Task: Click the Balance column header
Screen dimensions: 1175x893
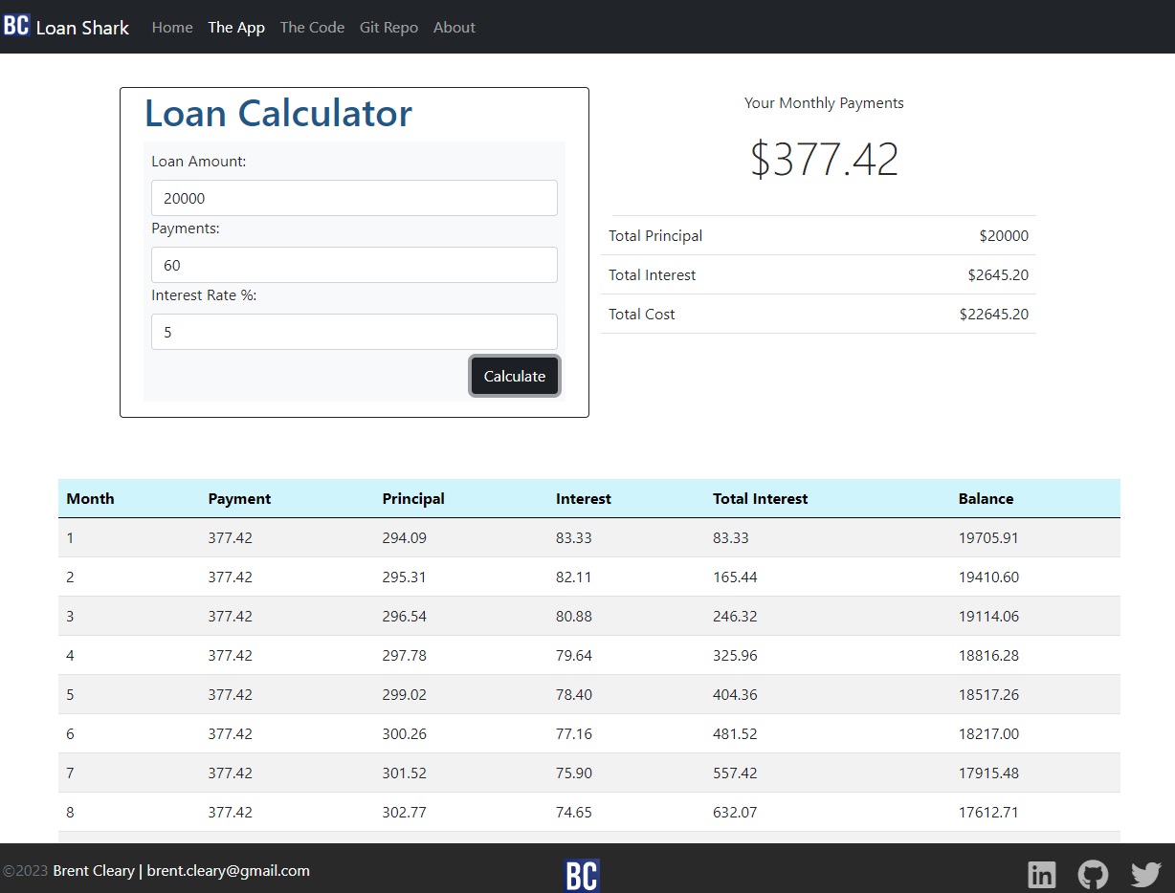Action: [986, 498]
